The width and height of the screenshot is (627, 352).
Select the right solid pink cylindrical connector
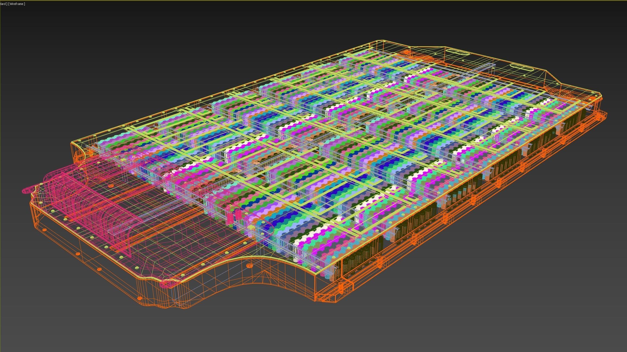(x=238, y=214)
